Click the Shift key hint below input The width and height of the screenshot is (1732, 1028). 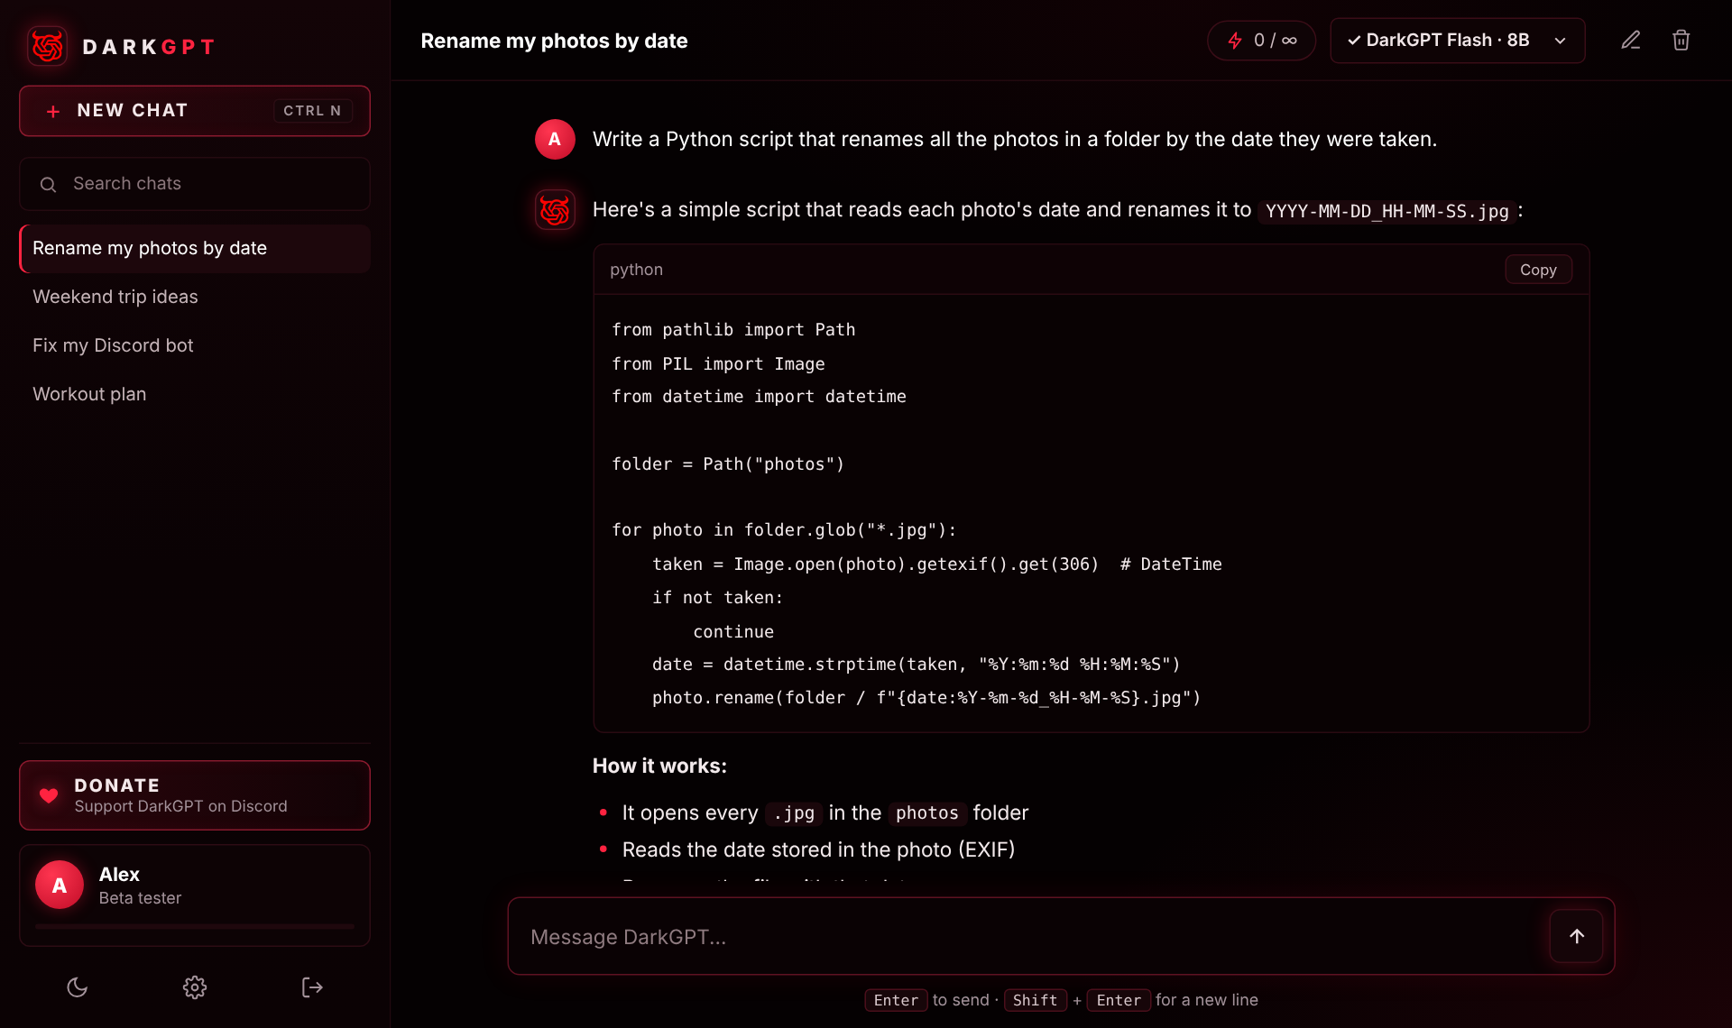click(1035, 1000)
